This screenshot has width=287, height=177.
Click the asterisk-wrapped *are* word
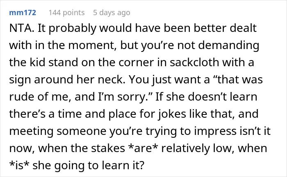(143, 148)
